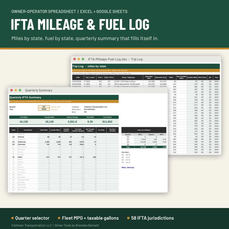Image resolution: width=229 pixels, height=229 pixels.
Task: Minimize Trip Log window using yellow button
Action: (x=79, y=59)
